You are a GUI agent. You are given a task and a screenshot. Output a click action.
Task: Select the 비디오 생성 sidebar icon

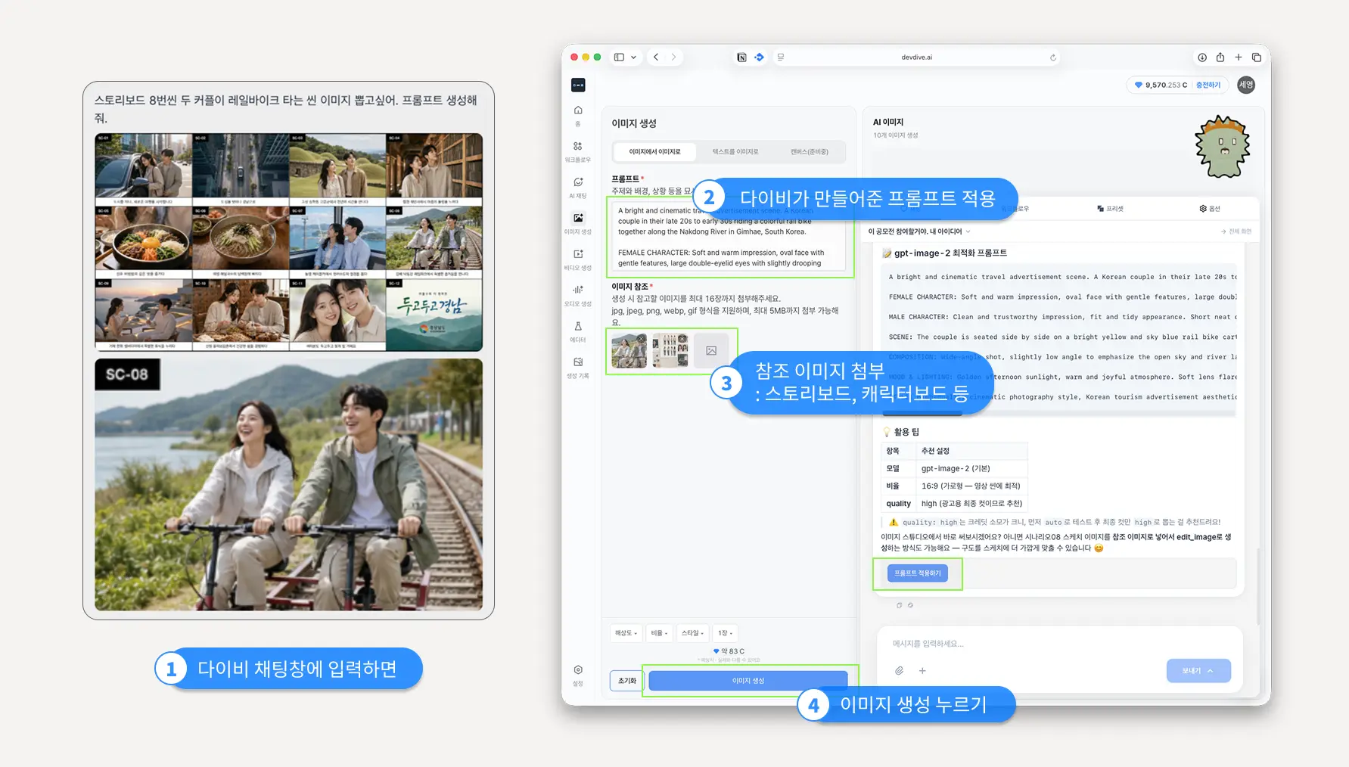click(x=578, y=259)
